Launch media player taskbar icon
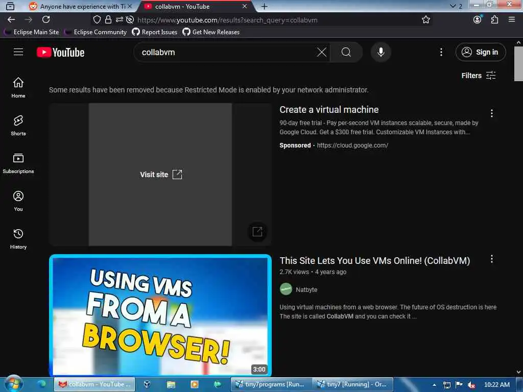This screenshot has width=523, height=392. point(194,384)
